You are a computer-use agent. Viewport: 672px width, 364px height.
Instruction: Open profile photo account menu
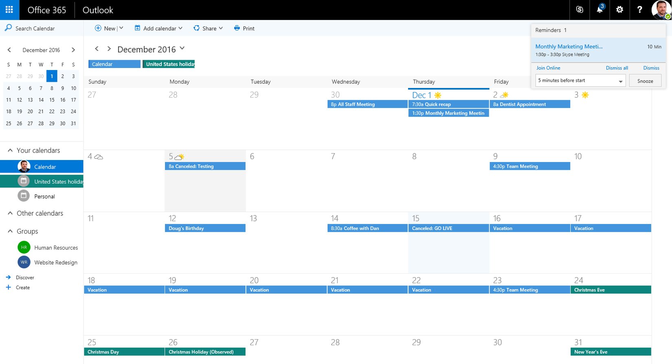(x=661, y=10)
